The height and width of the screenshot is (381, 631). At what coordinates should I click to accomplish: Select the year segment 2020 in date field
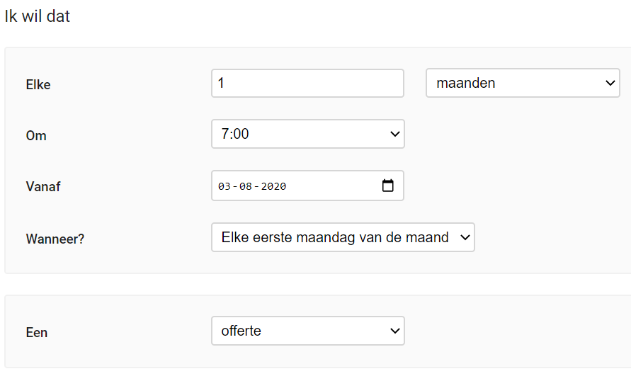(x=273, y=186)
